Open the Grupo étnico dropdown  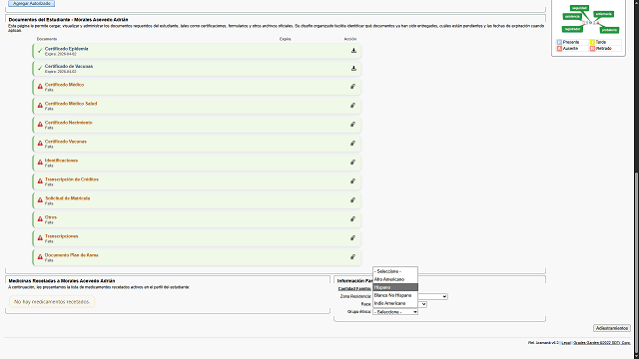(x=395, y=312)
